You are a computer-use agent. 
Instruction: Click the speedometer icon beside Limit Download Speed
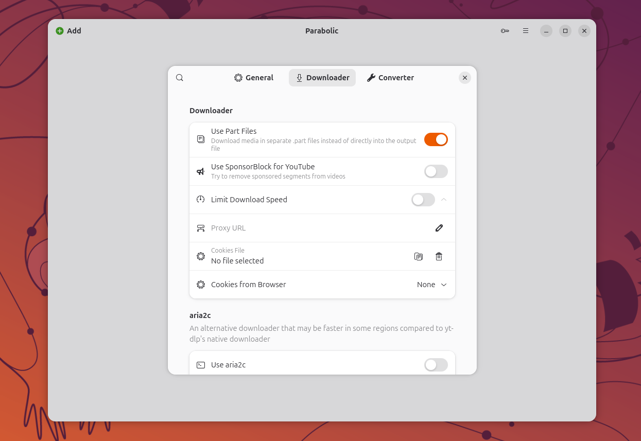201,200
